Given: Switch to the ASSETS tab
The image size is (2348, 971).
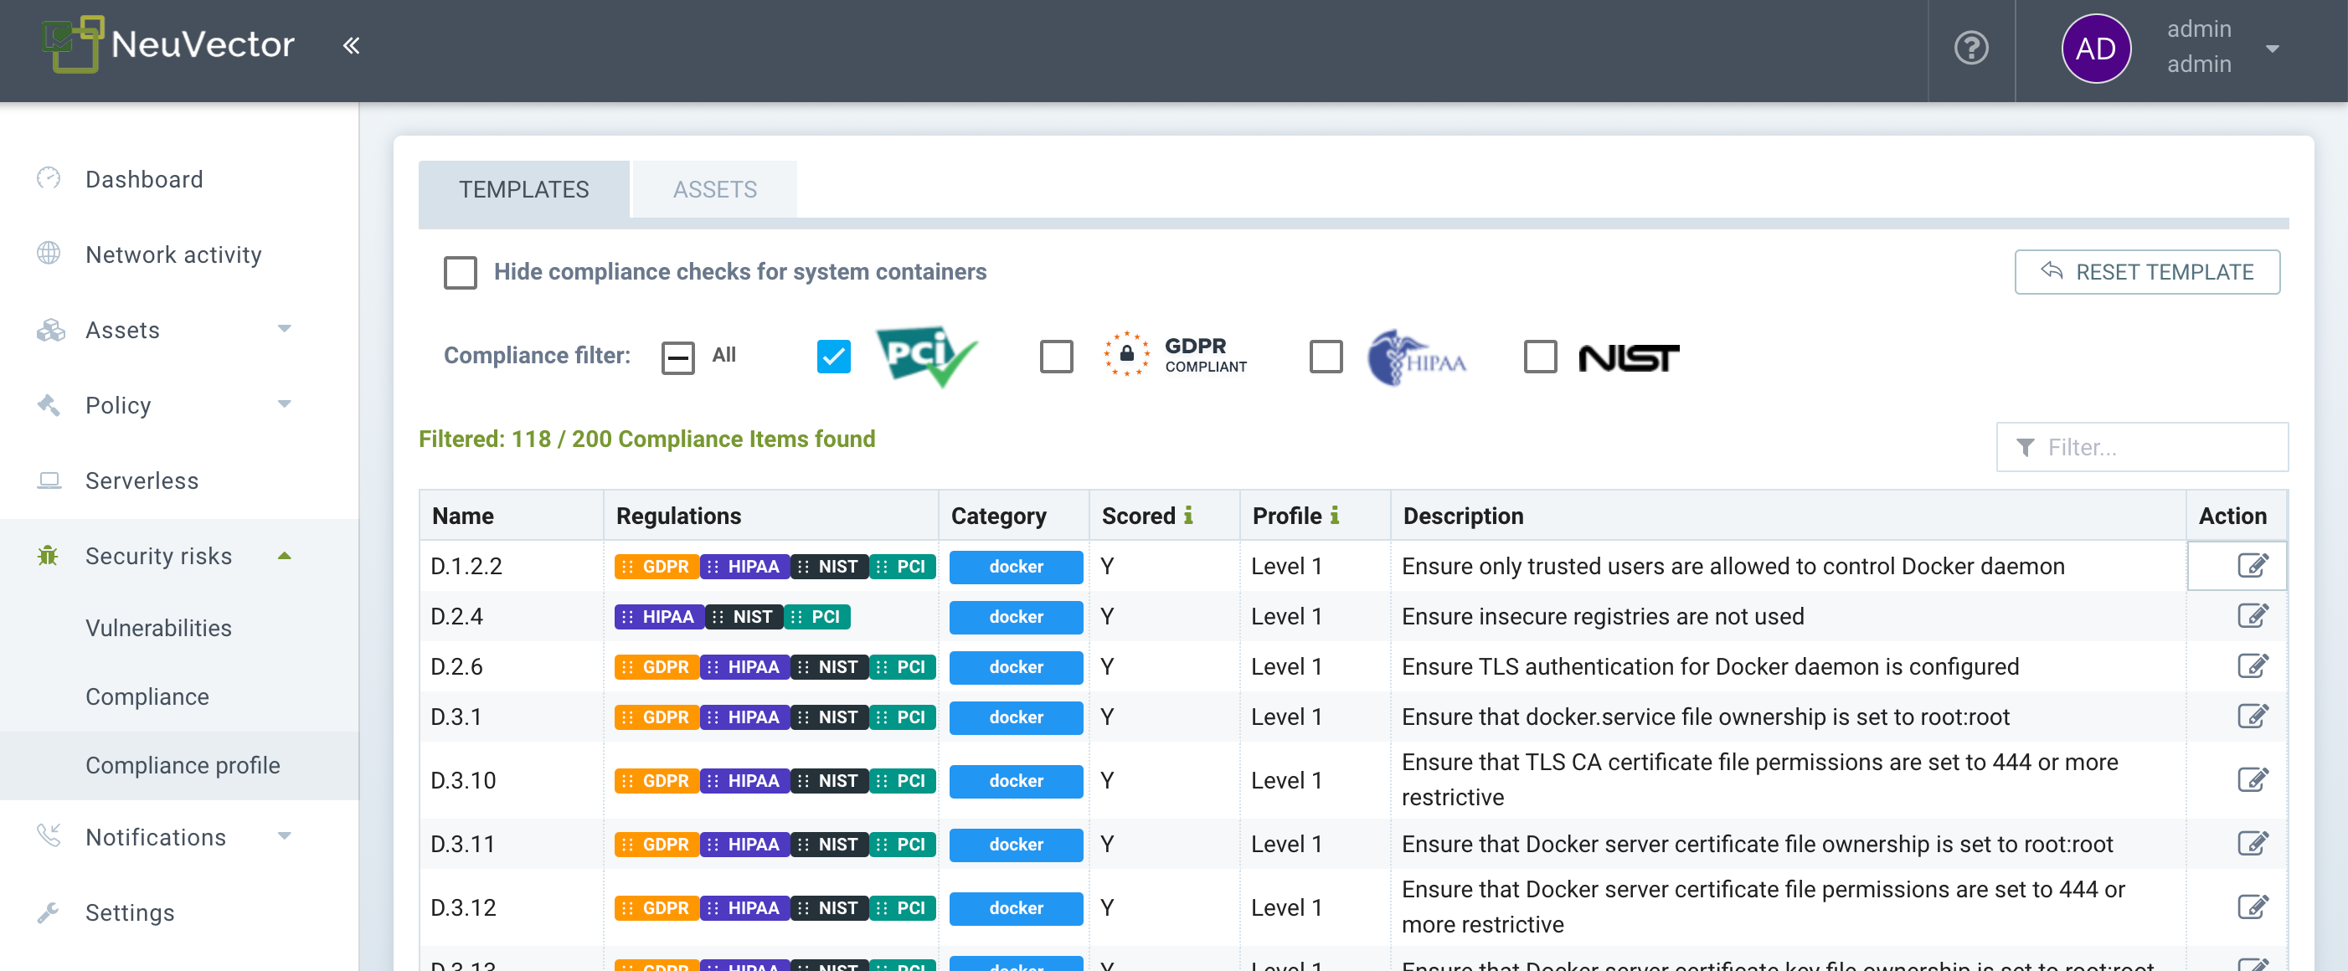Looking at the screenshot, I should coord(713,189).
